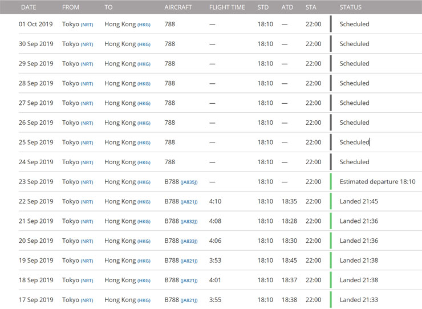The image size is (422, 309).
Task: Open aircraft registration JA835J link
Action: pos(189,182)
